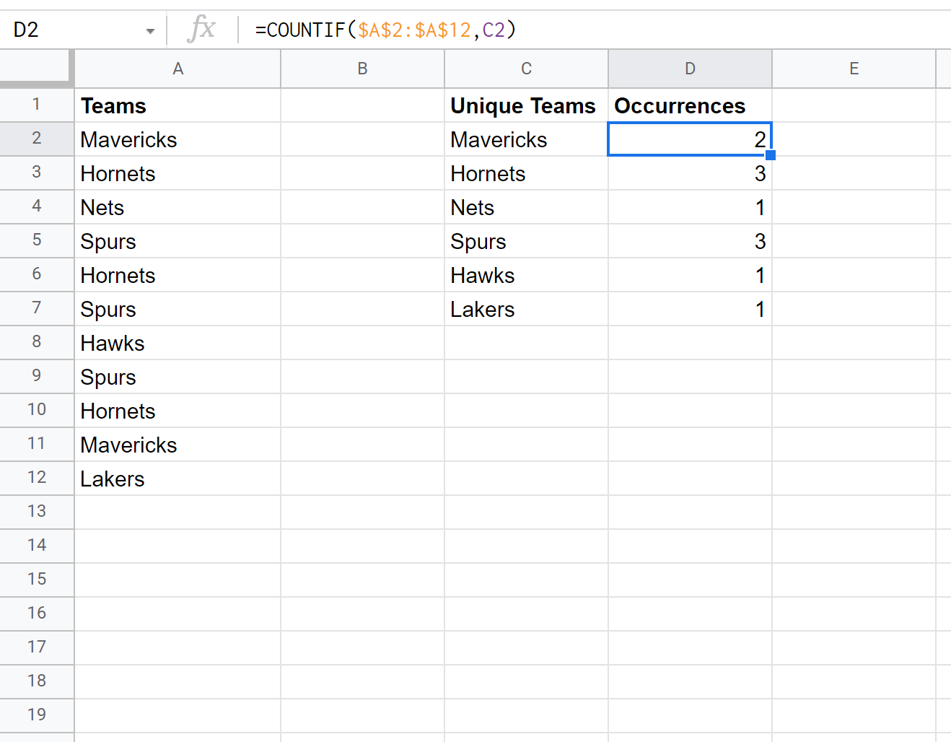Open the Name box dropdown arrow

click(x=150, y=31)
